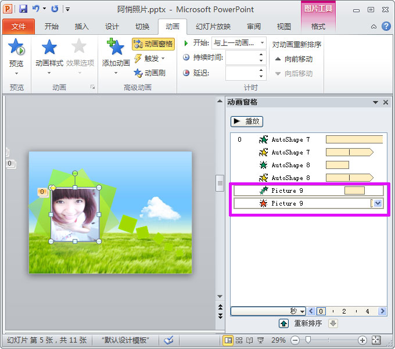Click the 播放 button in animation pane
Screen dimensions: 395x349
click(x=247, y=121)
